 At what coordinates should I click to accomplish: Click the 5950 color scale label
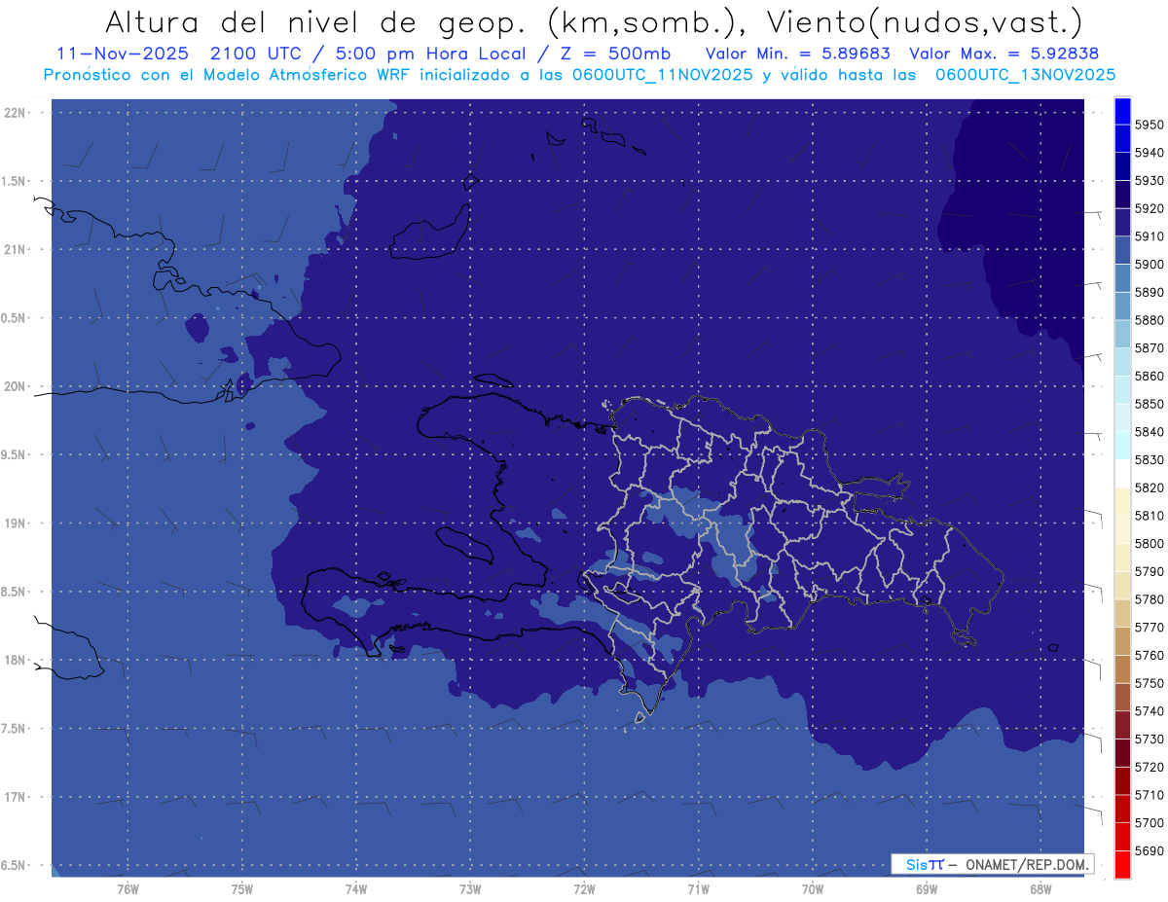click(x=1149, y=125)
